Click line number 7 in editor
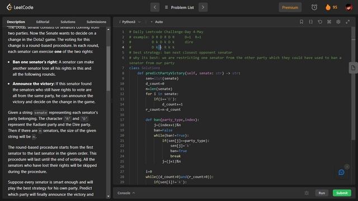The height and width of the screenshot is (201, 358). pyautogui.click(x=123, y=68)
